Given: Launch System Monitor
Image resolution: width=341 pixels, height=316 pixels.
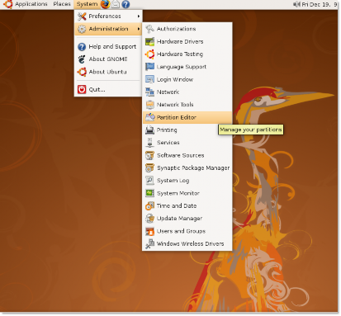Looking at the screenshot, I should tap(187, 193).
